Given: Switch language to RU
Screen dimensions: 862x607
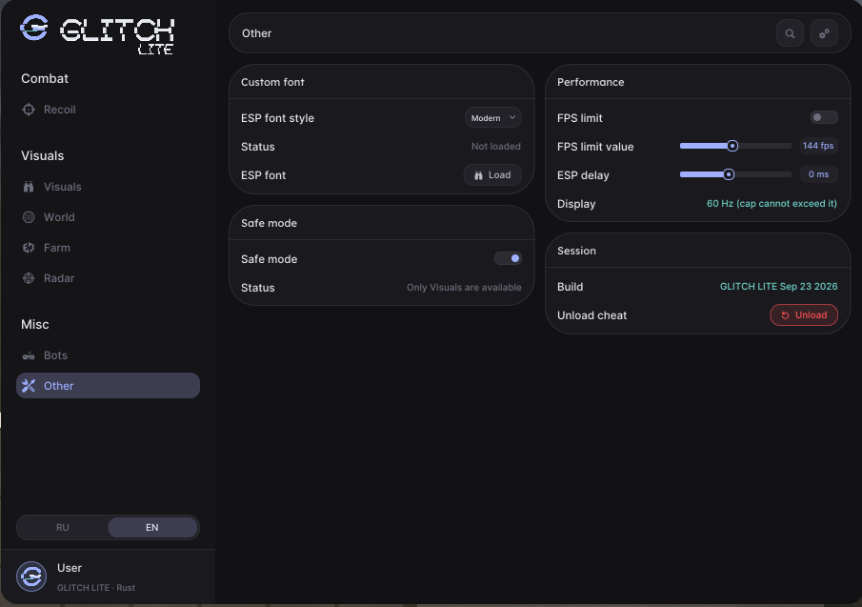Looking at the screenshot, I should coord(63,527).
